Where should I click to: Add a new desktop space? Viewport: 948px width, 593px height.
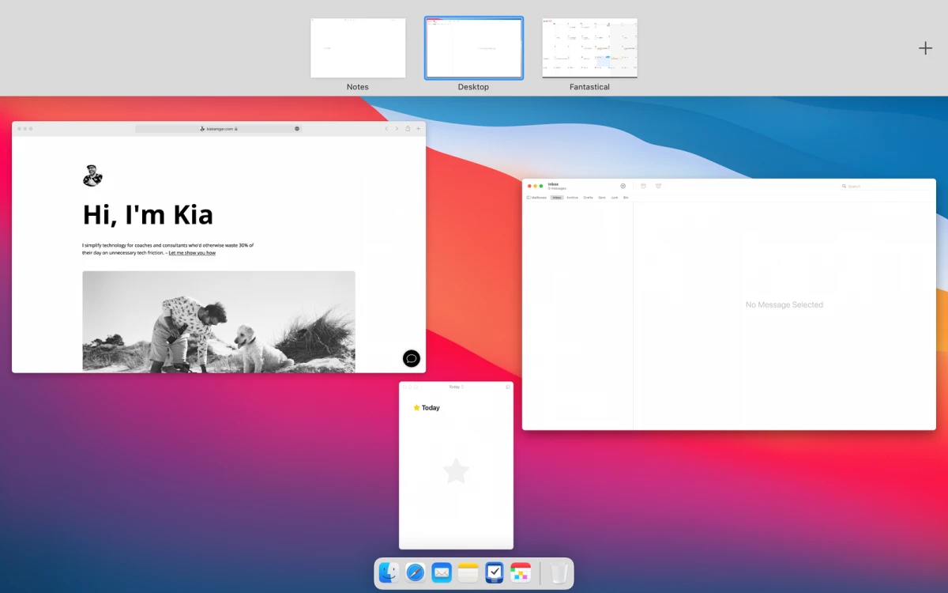(x=925, y=48)
